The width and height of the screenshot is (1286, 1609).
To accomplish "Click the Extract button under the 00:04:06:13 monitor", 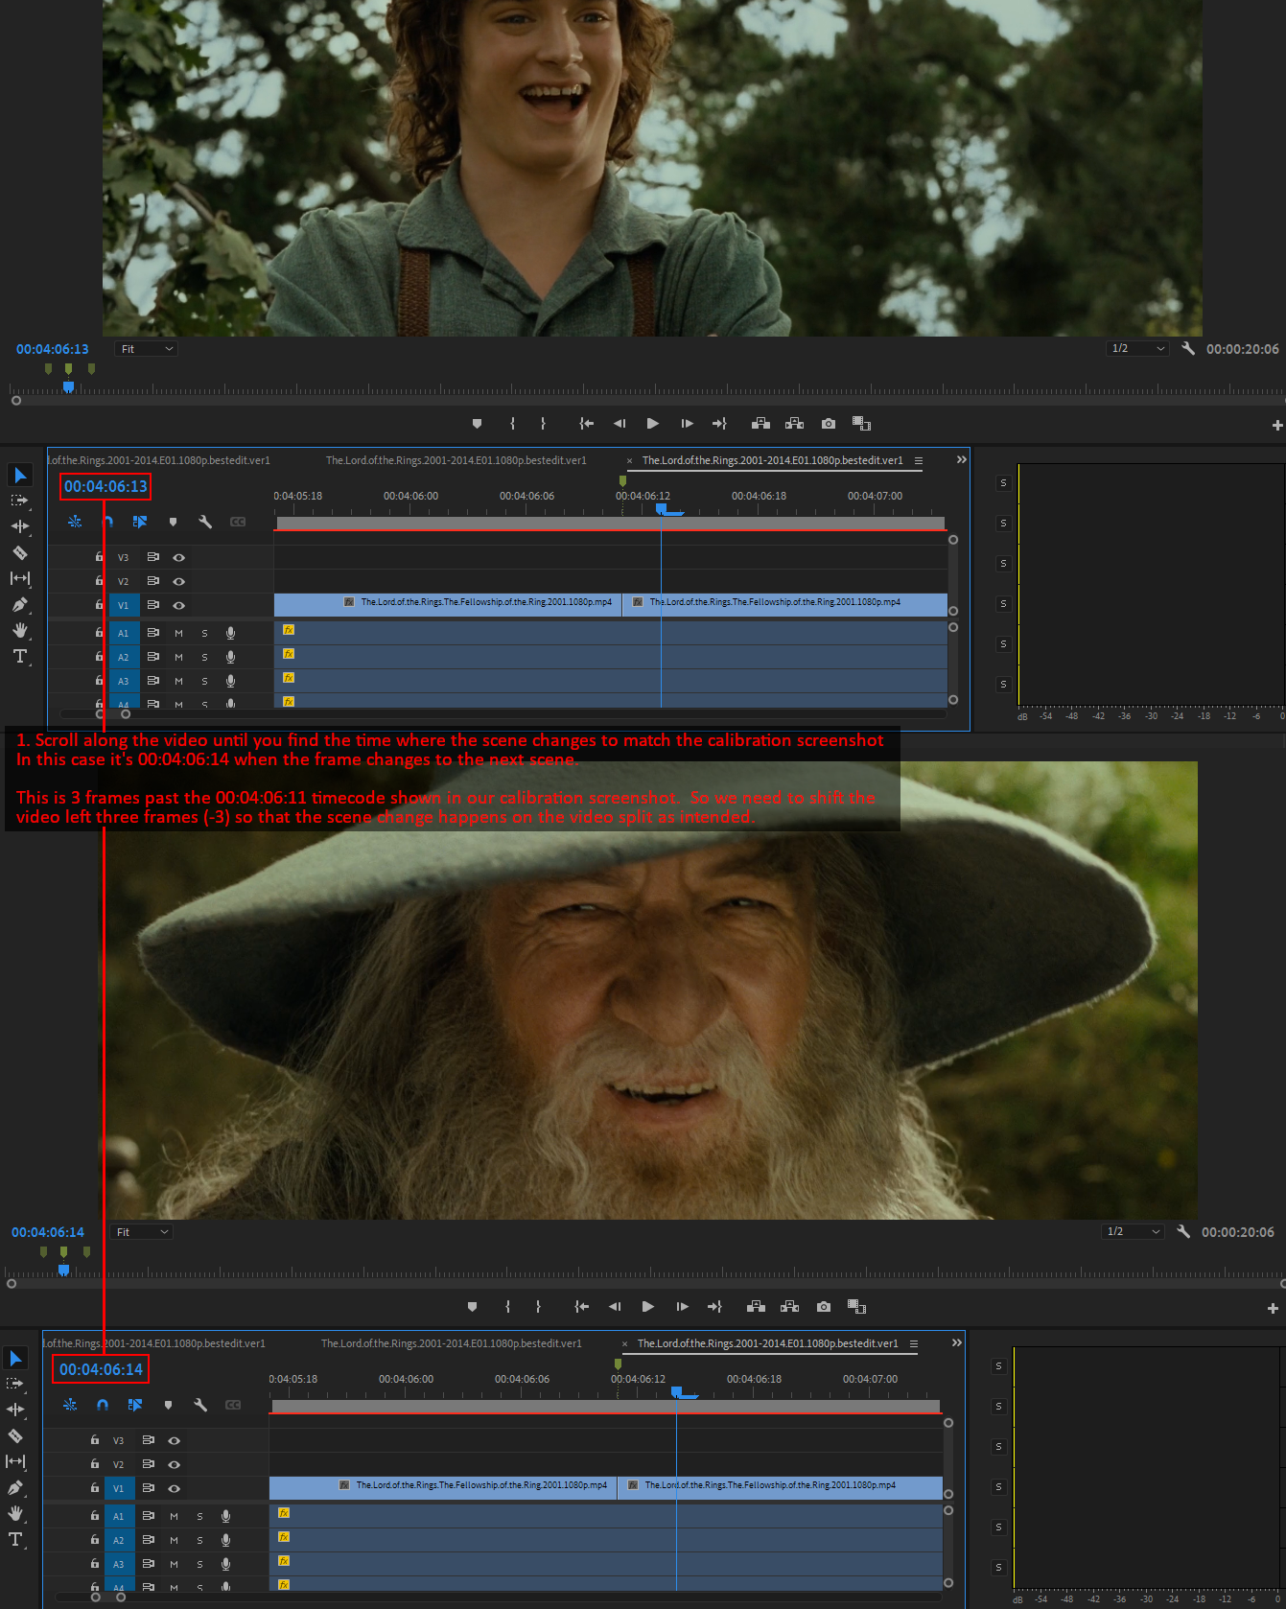I will (794, 424).
